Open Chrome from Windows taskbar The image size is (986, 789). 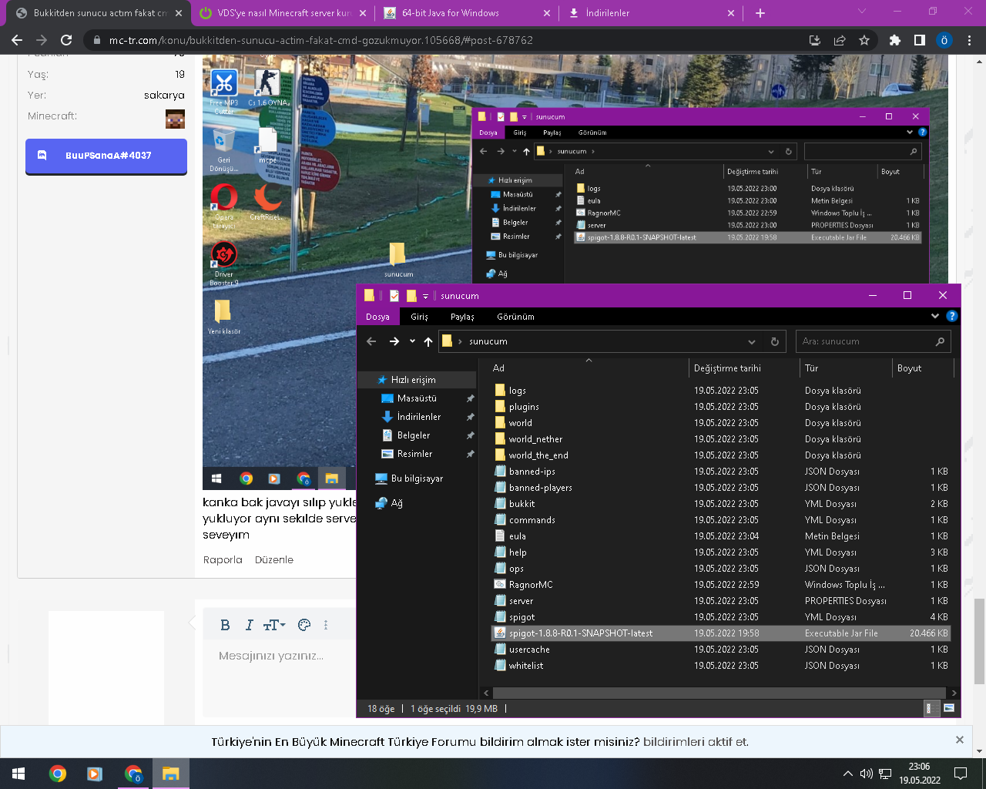57,774
